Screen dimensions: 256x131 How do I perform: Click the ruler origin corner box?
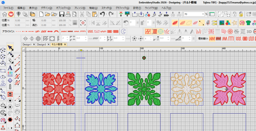pos(24,49)
